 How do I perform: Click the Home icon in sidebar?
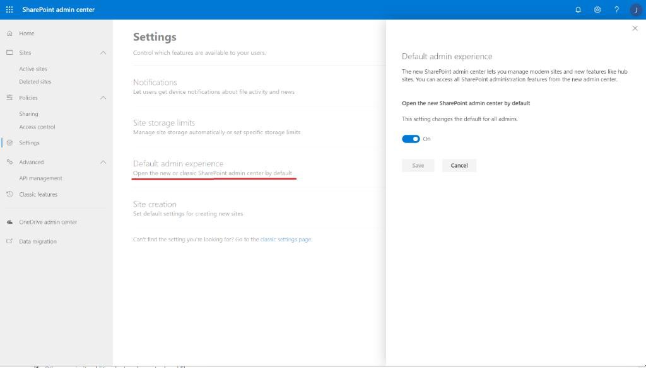(9, 33)
